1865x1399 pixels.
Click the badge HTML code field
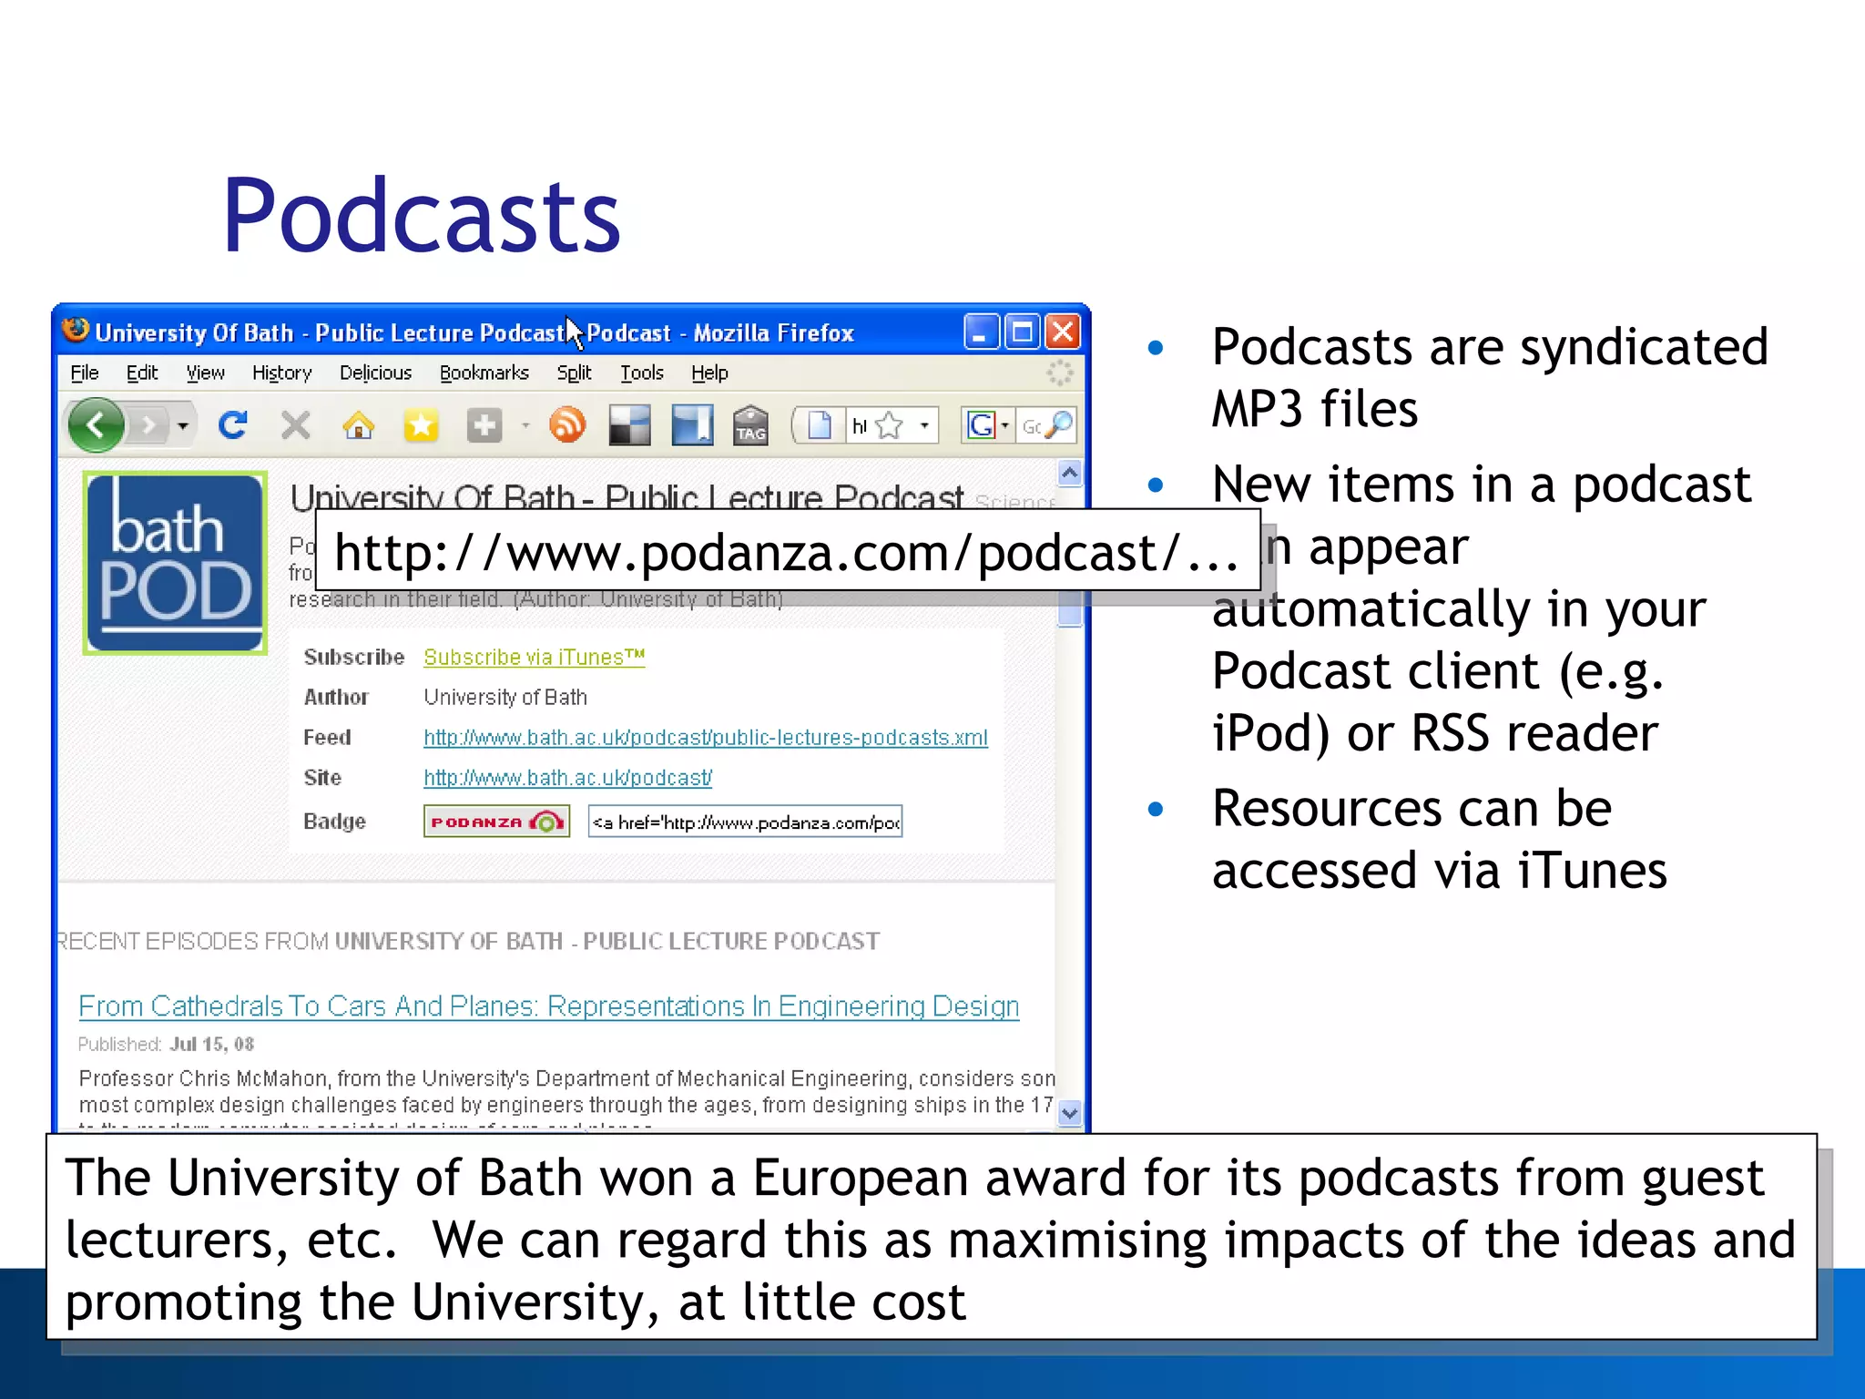[746, 822]
